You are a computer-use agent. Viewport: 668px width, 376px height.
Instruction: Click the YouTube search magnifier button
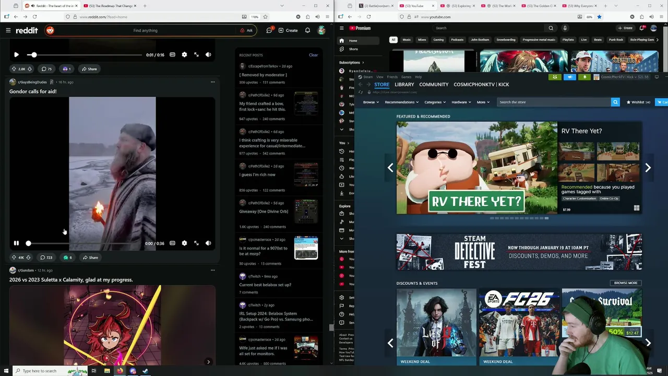(x=551, y=28)
